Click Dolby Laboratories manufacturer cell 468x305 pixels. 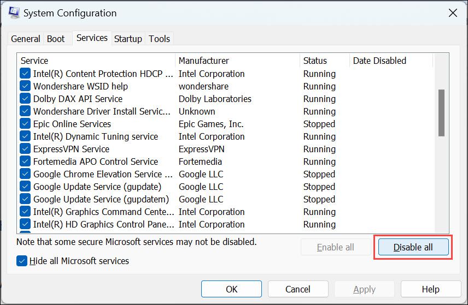click(215, 99)
